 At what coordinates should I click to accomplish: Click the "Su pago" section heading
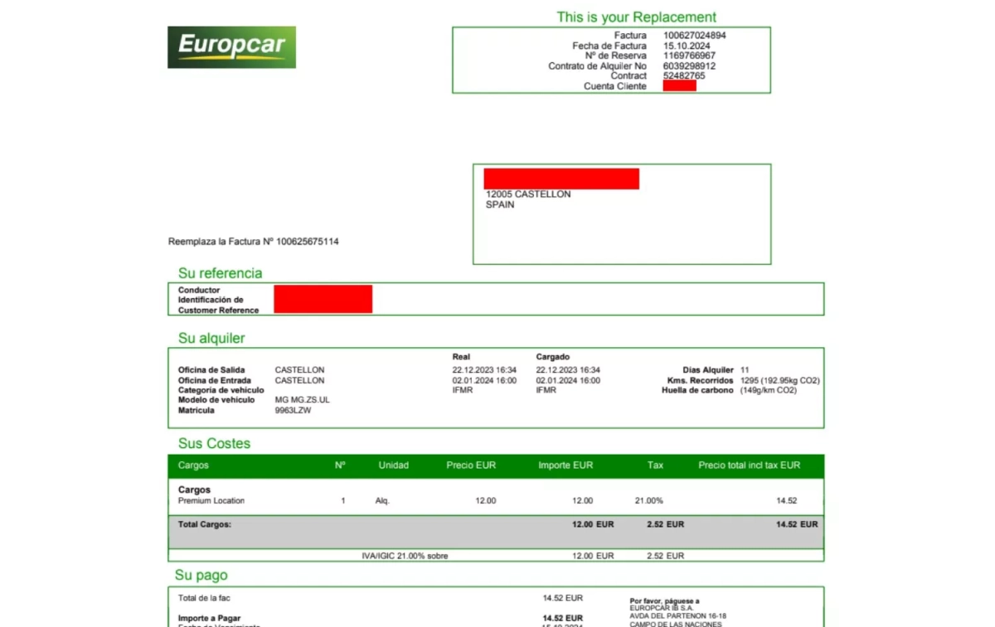[201, 575]
